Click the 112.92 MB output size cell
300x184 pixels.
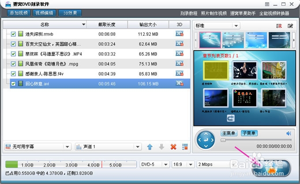click(x=148, y=34)
